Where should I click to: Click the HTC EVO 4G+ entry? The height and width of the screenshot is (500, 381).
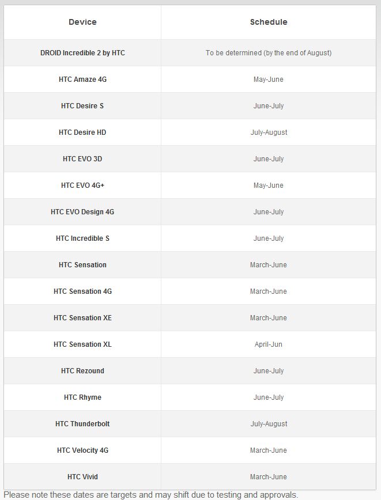click(x=82, y=185)
